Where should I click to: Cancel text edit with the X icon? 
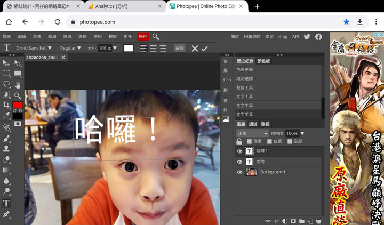coord(195,49)
